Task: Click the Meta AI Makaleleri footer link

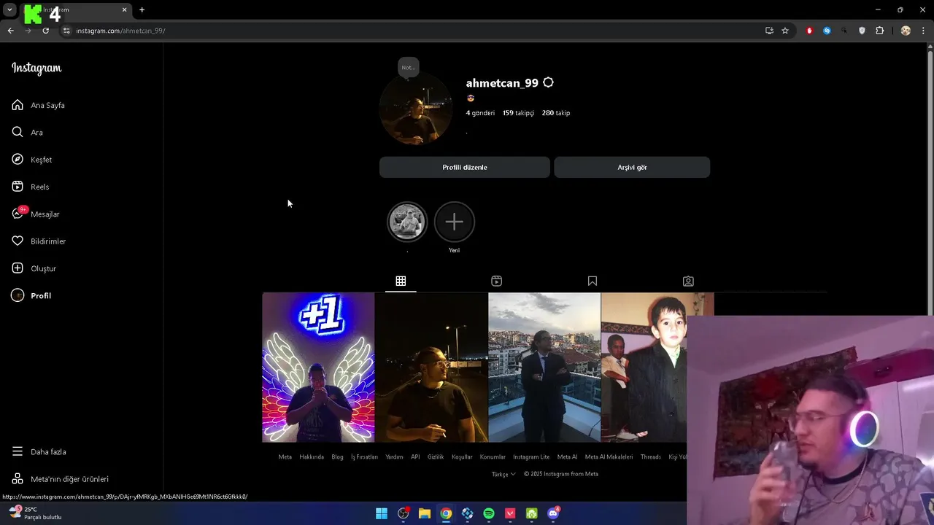Action: point(609,457)
